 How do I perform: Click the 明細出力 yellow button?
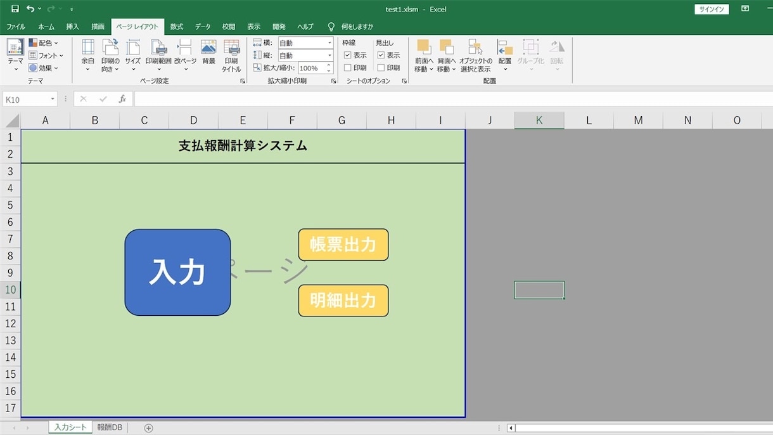343,301
